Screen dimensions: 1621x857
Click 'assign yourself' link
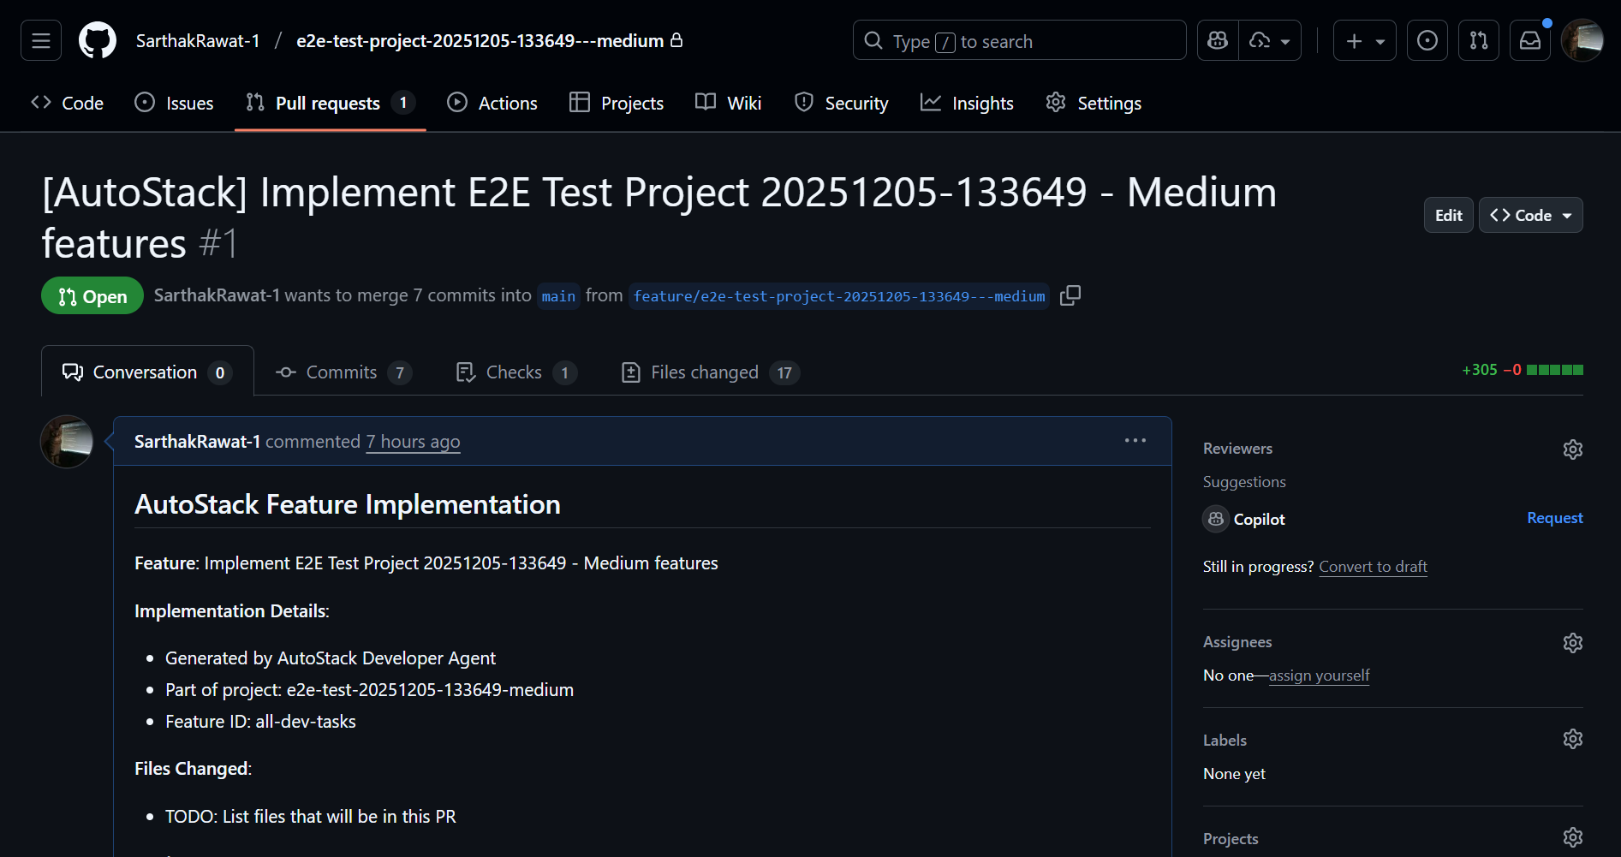pos(1320,675)
